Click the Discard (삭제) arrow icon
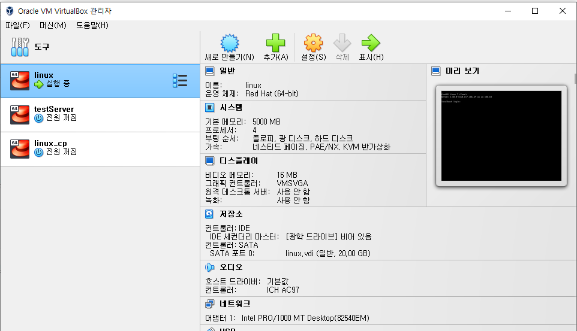The width and height of the screenshot is (577, 331). point(342,43)
